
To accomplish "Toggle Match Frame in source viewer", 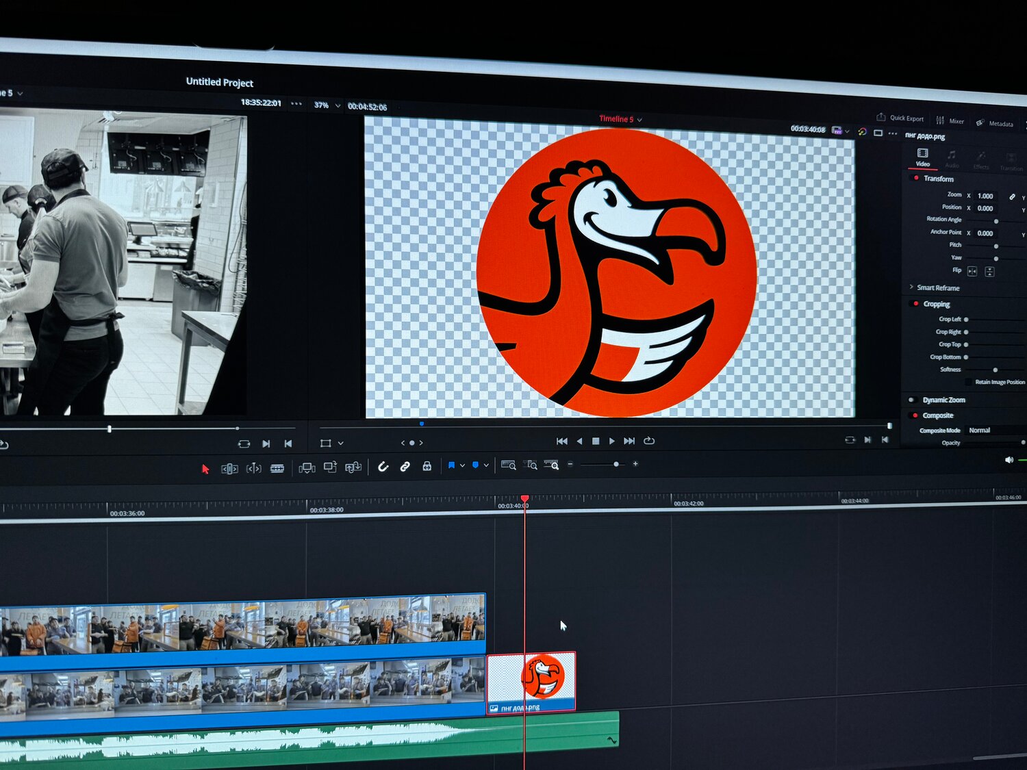I will [x=244, y=444].
